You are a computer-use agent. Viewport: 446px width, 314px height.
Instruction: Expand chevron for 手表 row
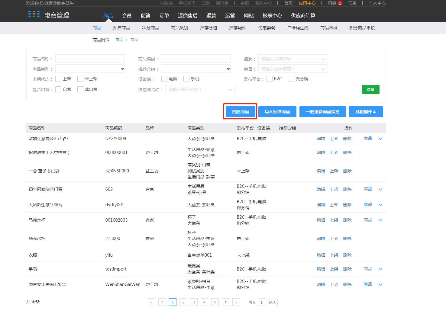point(380,269)
